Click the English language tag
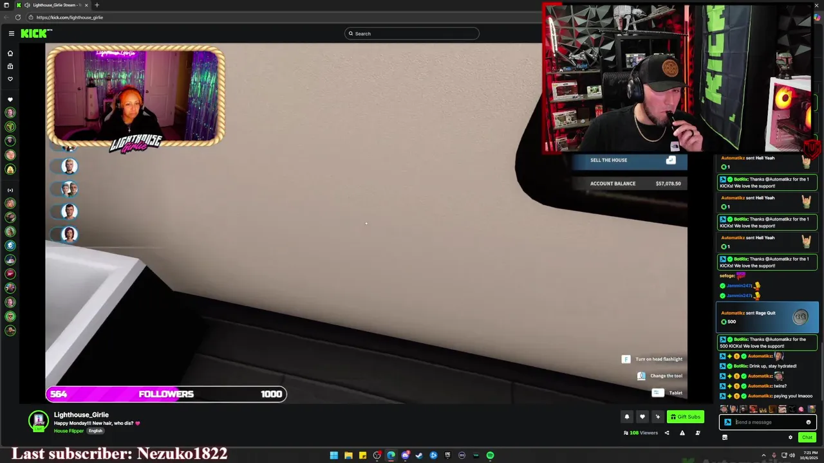The height and width of the screenshot is (463, 824). pos(95,431)
